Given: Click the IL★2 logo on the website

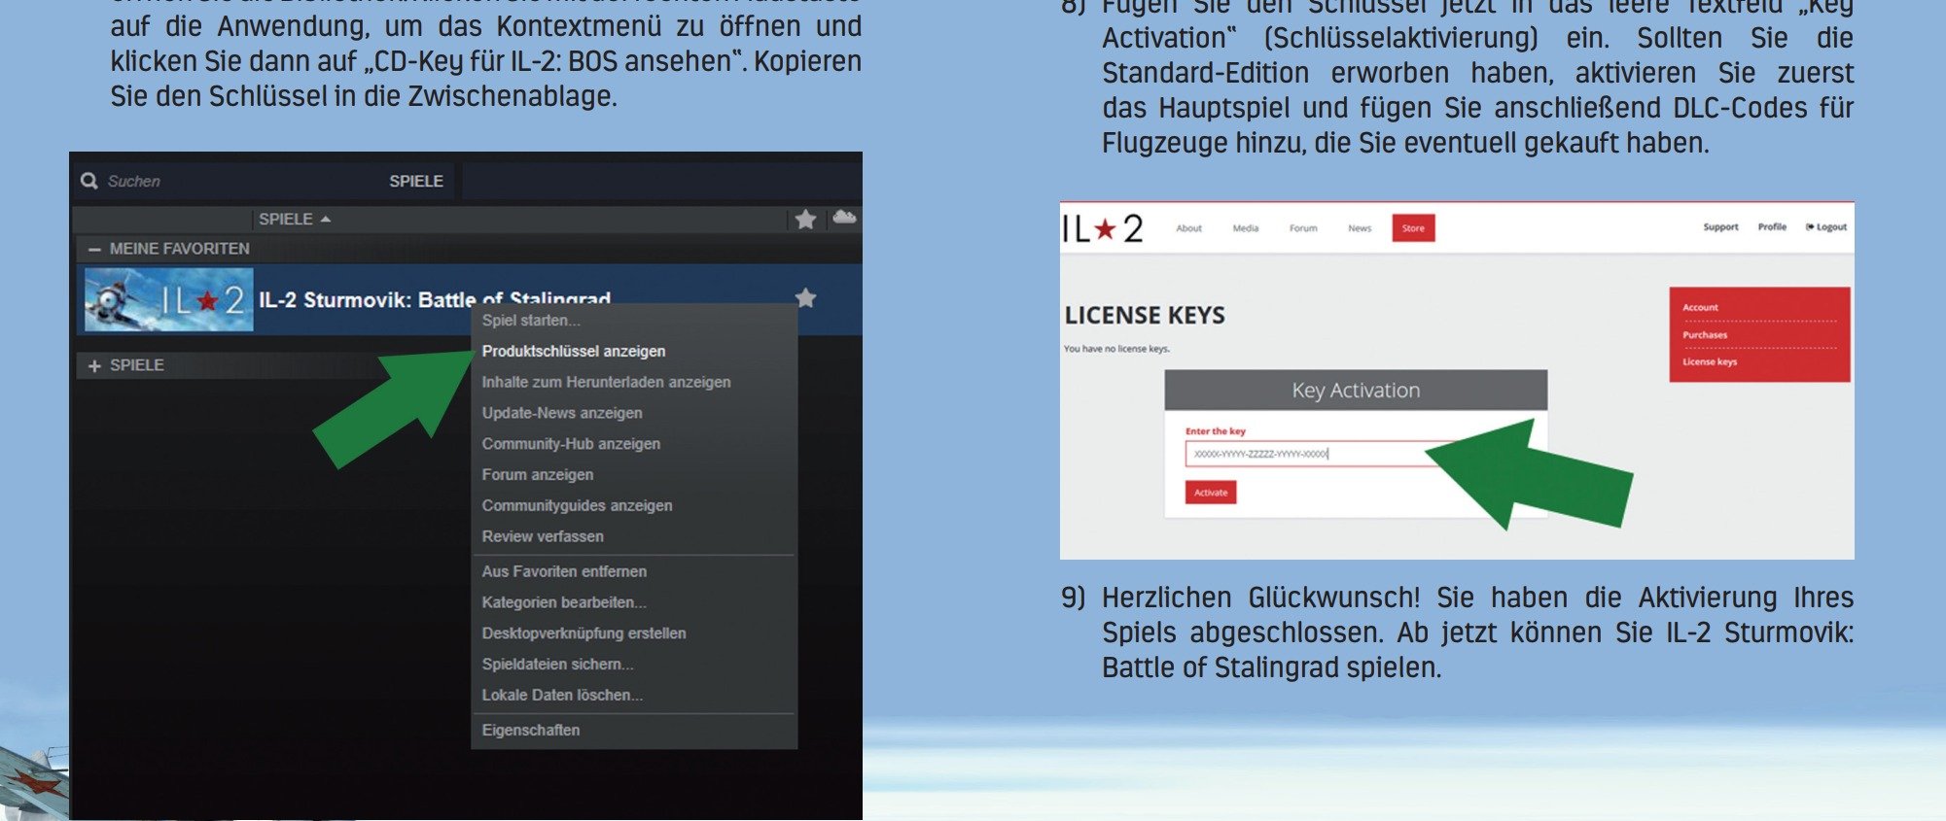Looking at the screenshot, I should [x=1103, y=229].
